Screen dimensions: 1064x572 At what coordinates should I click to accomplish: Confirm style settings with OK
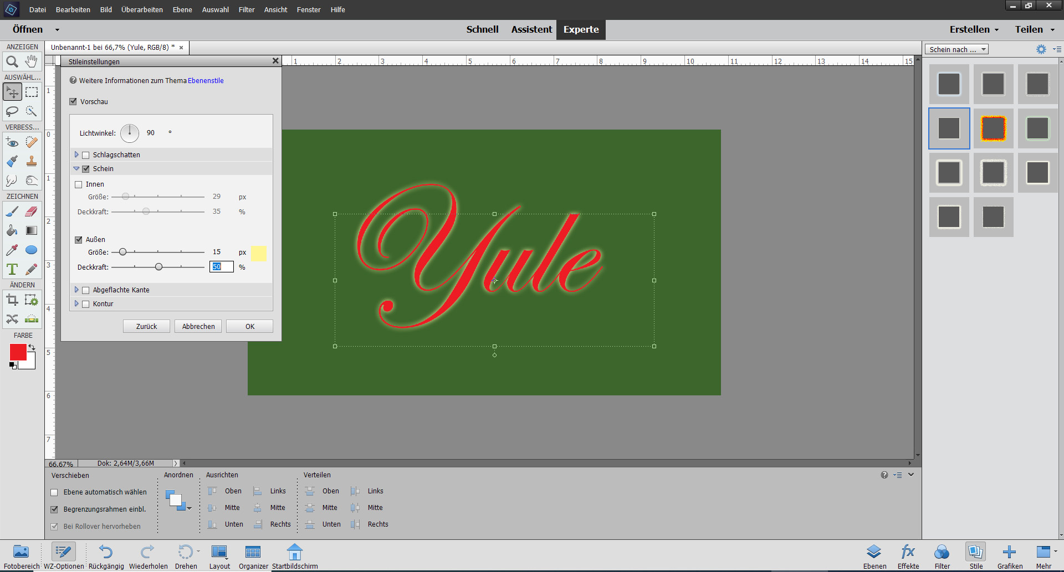[250, 327]
